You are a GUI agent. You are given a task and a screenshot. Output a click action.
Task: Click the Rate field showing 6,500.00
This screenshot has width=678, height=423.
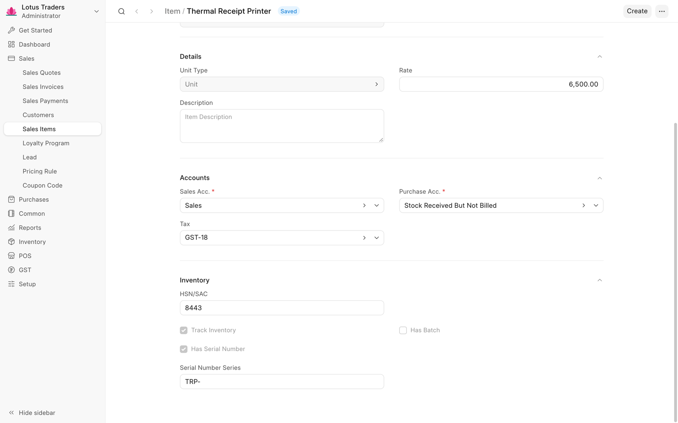[501, 84]
